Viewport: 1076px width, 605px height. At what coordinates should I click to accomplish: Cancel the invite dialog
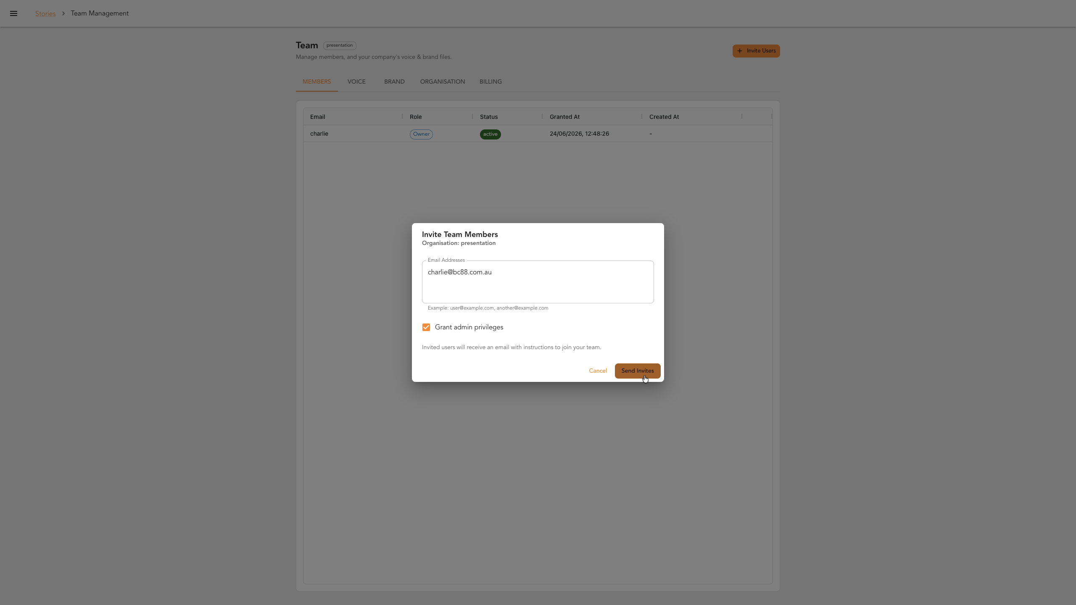click(598, 371)
